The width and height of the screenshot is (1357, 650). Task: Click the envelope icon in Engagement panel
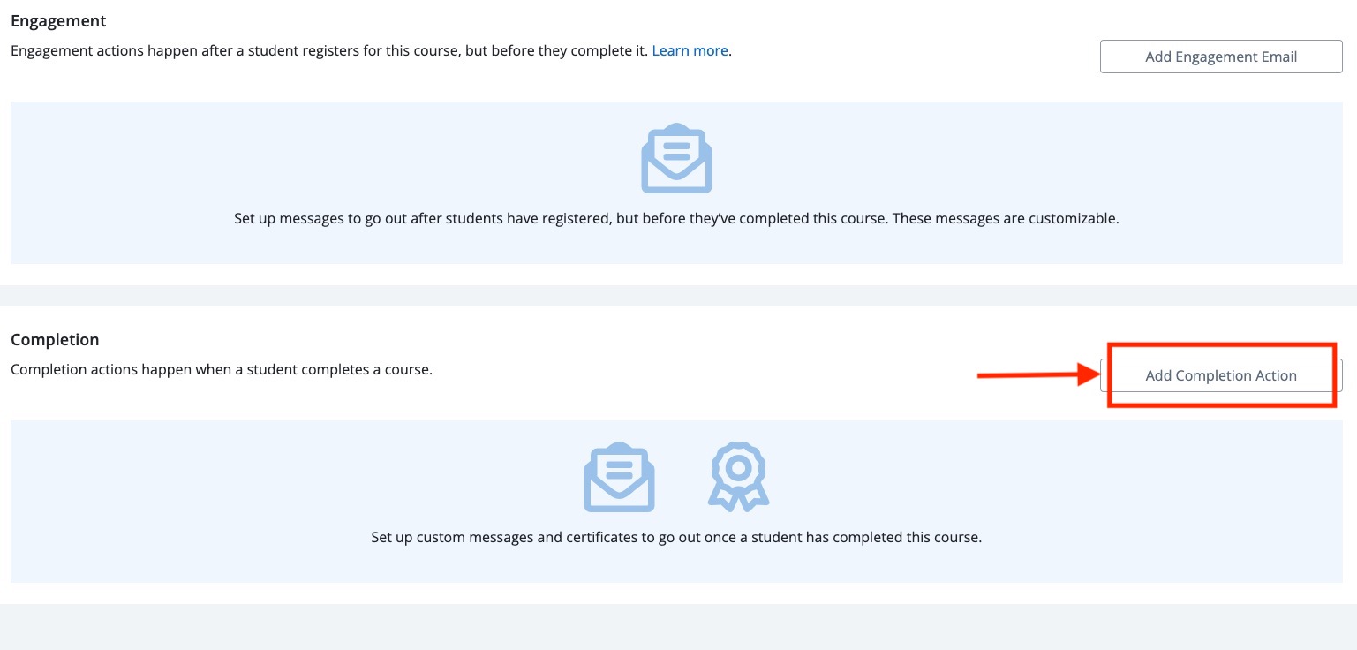pos(676,159)
